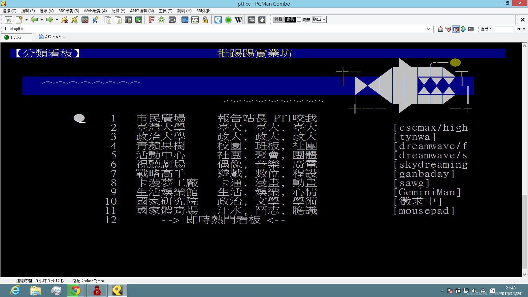The height and width of the screenshot is (297, 528).
Task: Click the copy icon in toolbar
Action: (108, 20)
